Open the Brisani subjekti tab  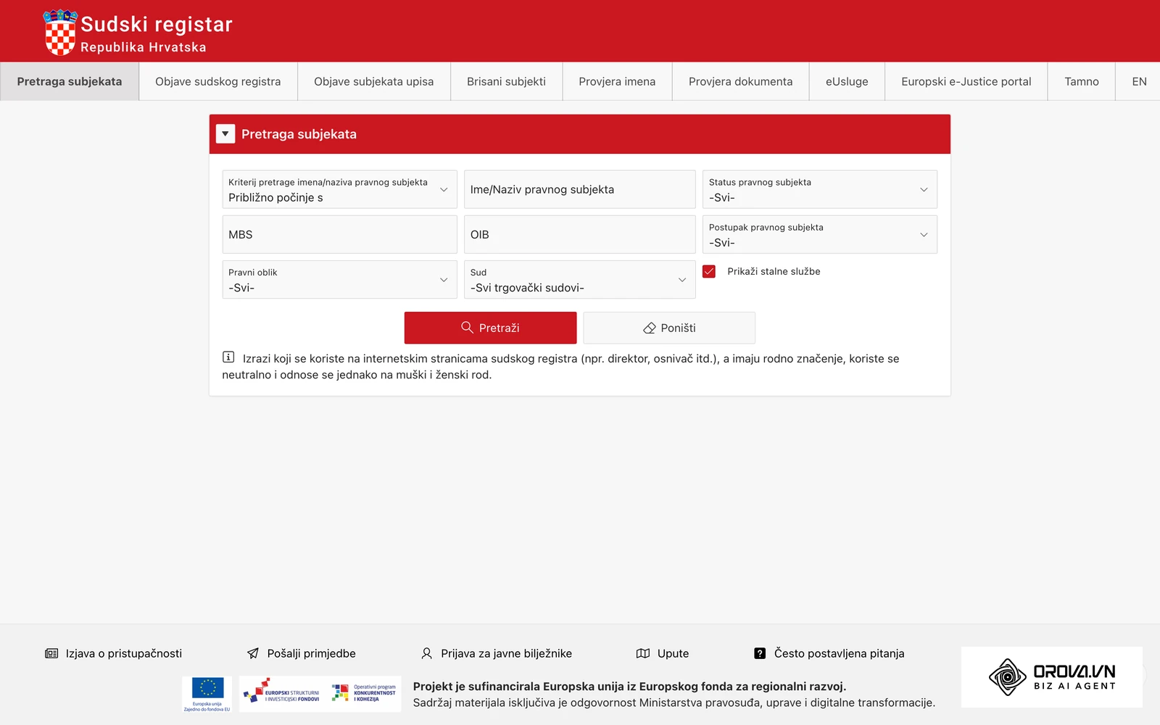[507, 81]
